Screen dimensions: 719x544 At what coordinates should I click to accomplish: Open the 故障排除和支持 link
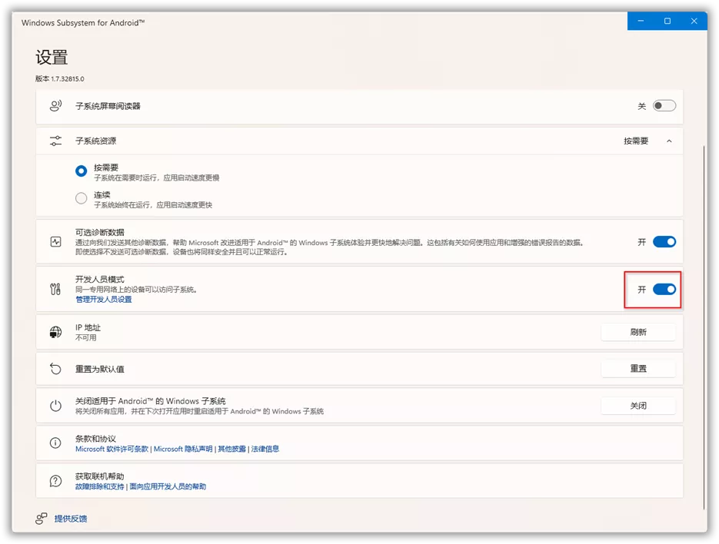tap(99, 486)
